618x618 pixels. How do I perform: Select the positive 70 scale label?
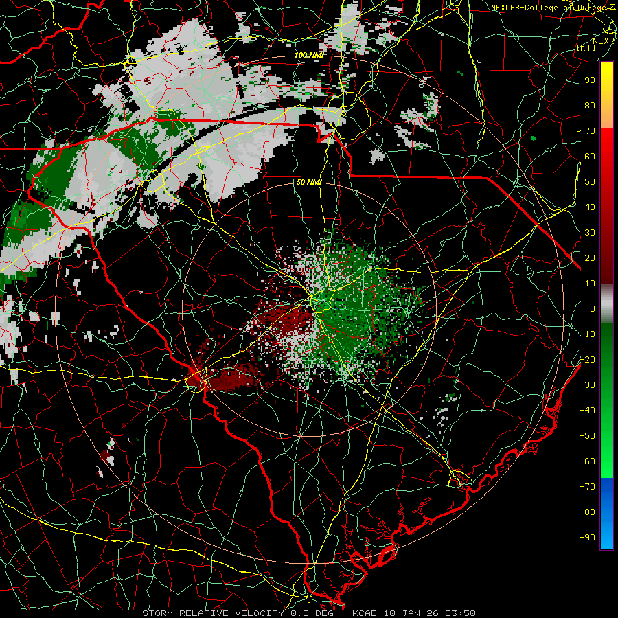(x=590, y=131)
